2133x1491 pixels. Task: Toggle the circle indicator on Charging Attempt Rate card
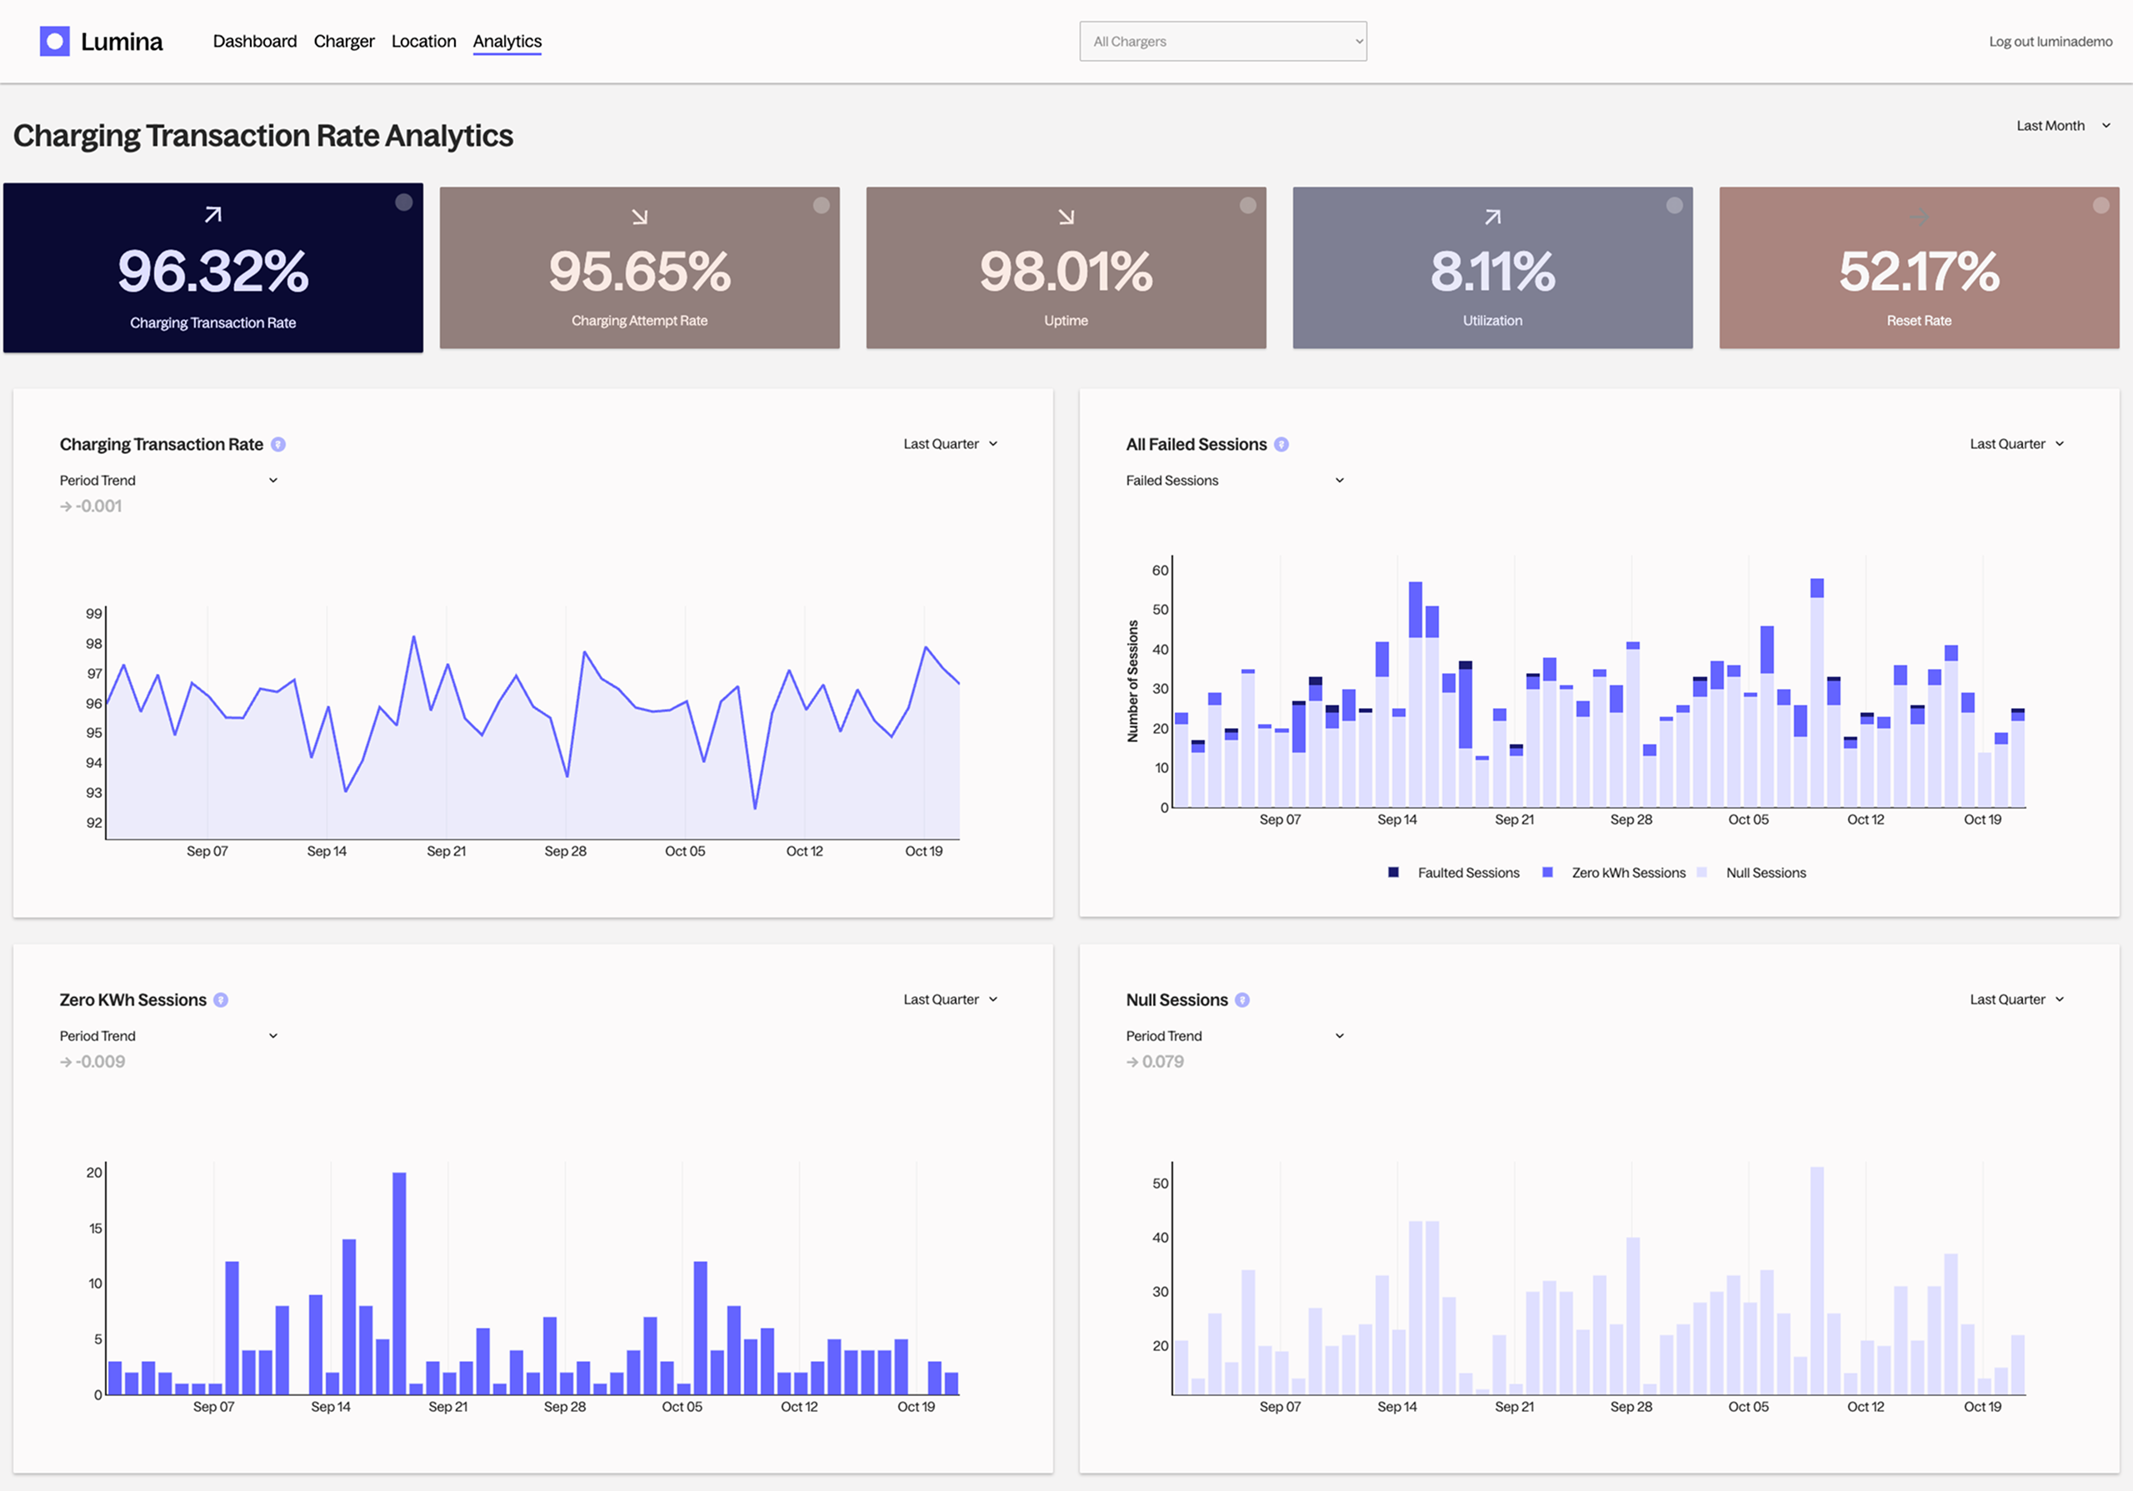822,205
